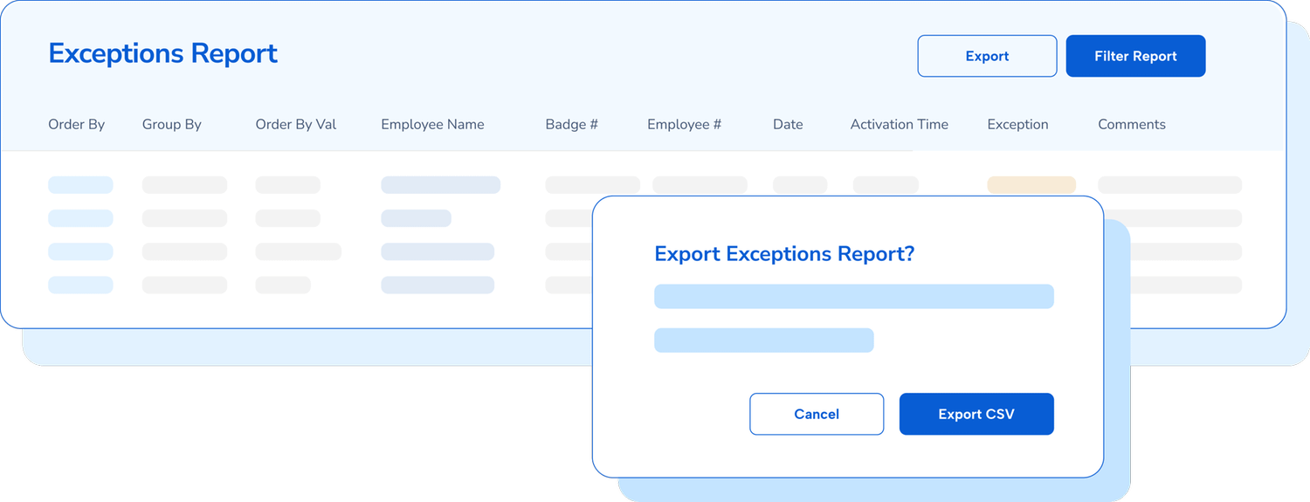Click the first row's Order By value
The width and height of the screenshot is (1310, 502).
click(80, 185)
